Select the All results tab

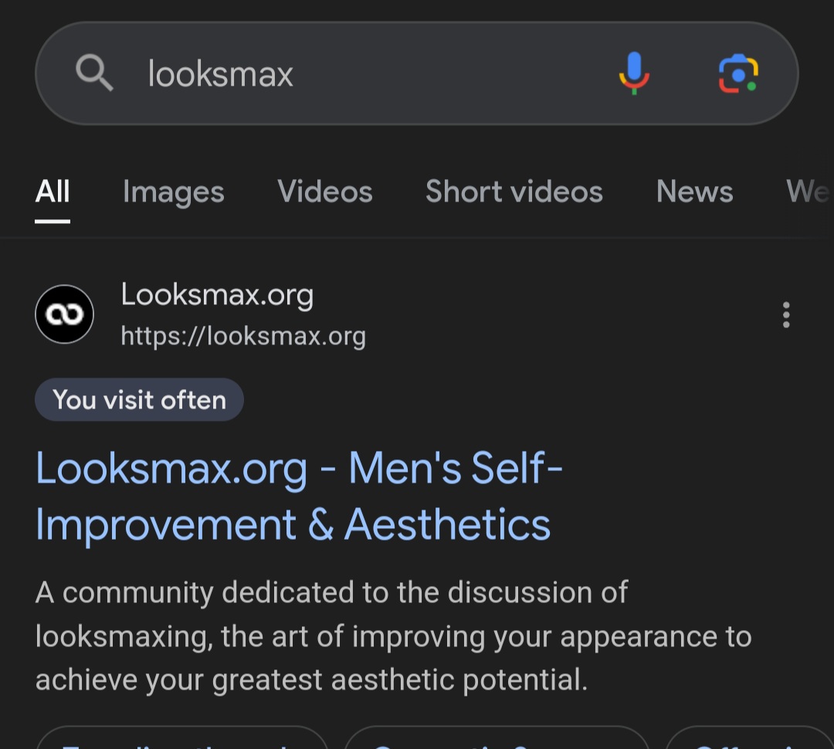pyautogui.click(x=52, y=191)
